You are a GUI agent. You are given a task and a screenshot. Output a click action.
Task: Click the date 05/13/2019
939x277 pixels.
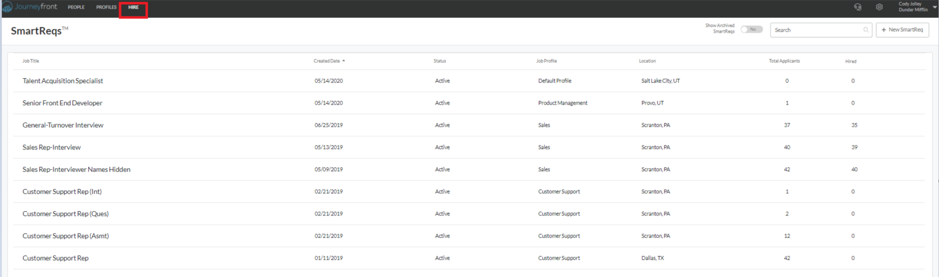point(328,147)
